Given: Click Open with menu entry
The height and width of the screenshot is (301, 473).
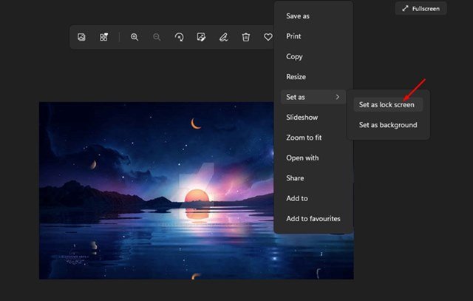Looking at the screenshot, I should [x=313, y=158].
